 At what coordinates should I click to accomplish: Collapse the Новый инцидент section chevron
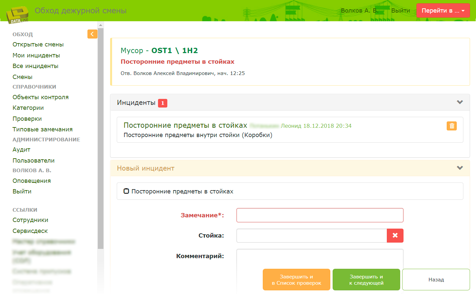(x=459, y=168)
